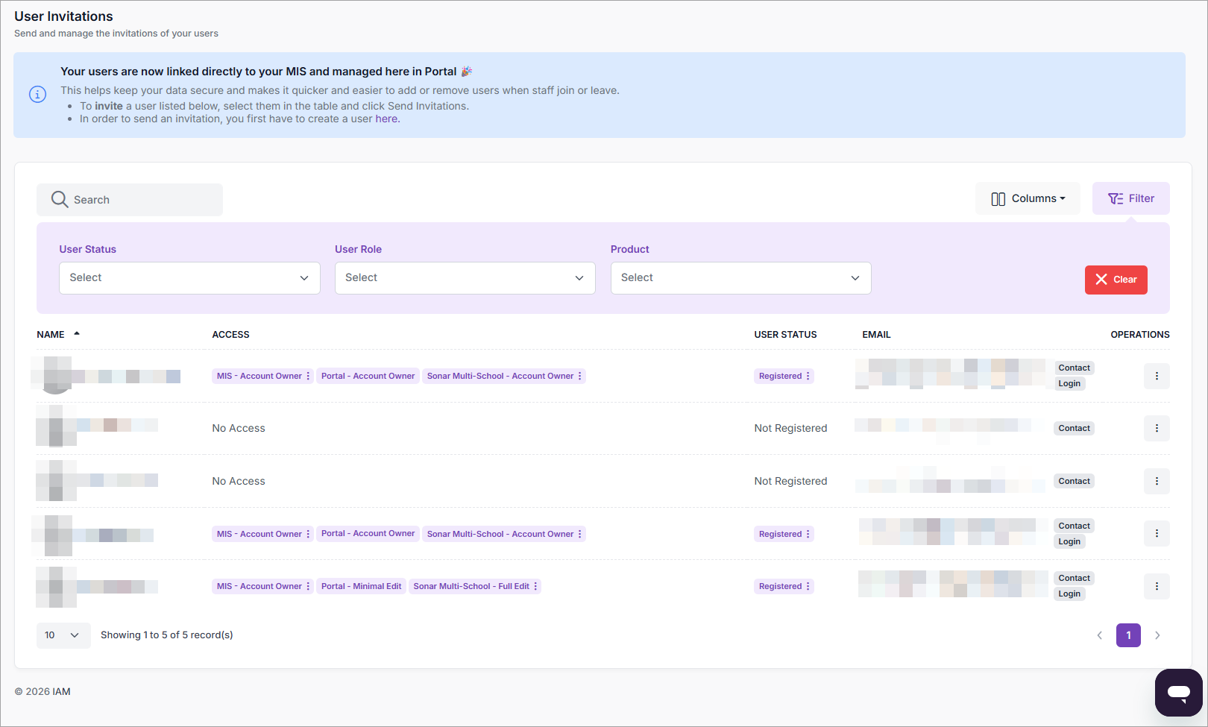
Task: Follow the 'here' link to create a user
Action: click(386, 119)
